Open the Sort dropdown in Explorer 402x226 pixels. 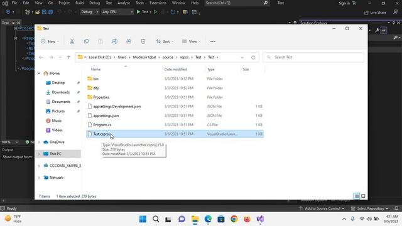pyautogui.click(x=165, y=41)
